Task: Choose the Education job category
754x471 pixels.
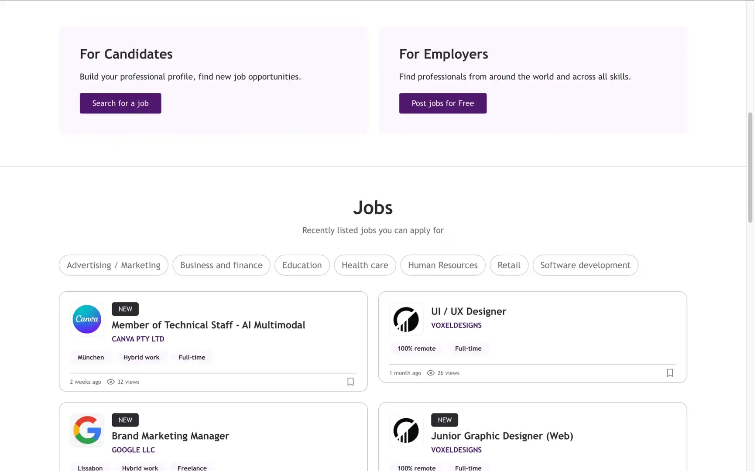Action: tap(302, 265)
